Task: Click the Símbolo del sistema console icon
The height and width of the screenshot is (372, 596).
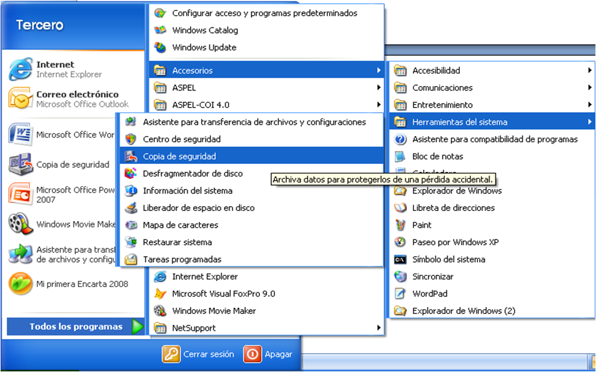Action: [x=400, y=260]
